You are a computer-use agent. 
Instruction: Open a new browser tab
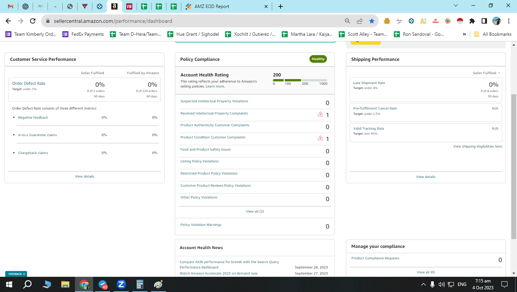pyautogui.click(x=281, y=6)
